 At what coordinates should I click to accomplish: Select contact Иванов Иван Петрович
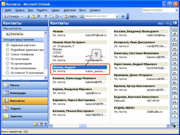pos(80,42)
